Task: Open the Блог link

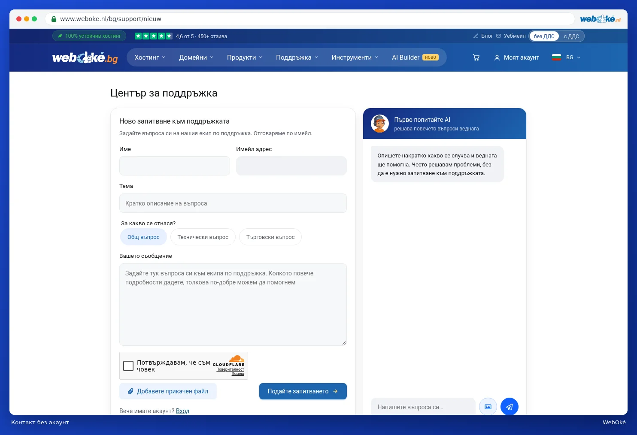Action: point(483,36)
